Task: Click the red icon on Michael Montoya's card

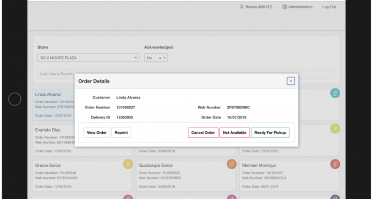Action: pyautogui.click(x=335, y=164)
